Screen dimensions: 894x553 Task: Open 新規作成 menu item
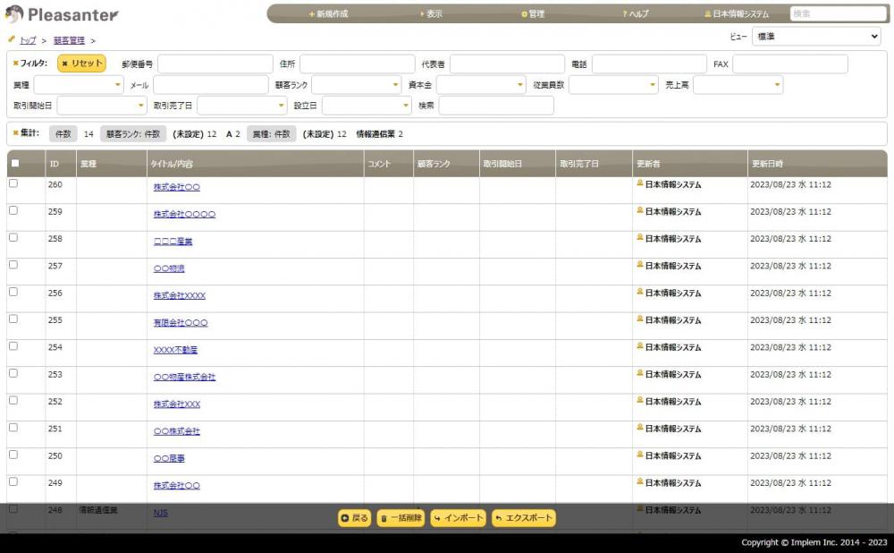pyautogui.click(x=328, y=14)
